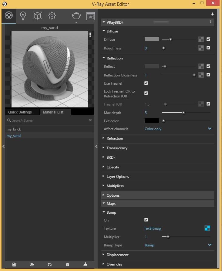The image size is (222, 271).
Task: Open the Geometry tab cube icon
Action: 37,16
